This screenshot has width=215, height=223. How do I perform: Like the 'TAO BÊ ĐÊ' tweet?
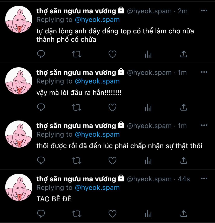(112, 214)
